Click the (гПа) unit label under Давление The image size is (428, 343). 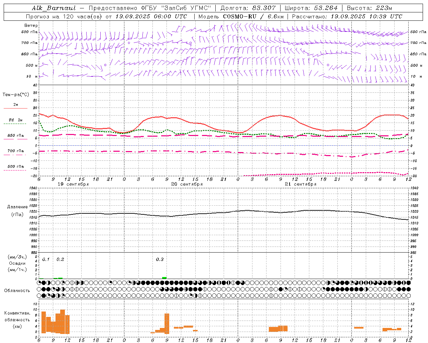click(x=17, y=215)
